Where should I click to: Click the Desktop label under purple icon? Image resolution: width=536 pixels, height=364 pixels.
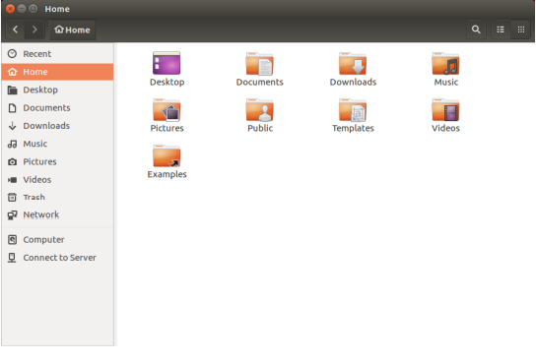(x=167, y=83)
